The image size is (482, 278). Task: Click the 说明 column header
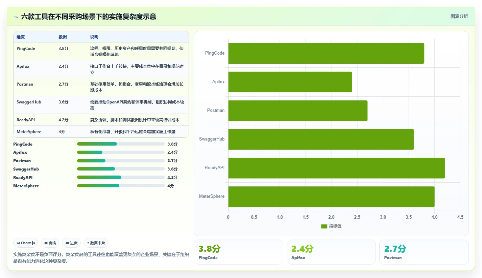pos(94,37)
